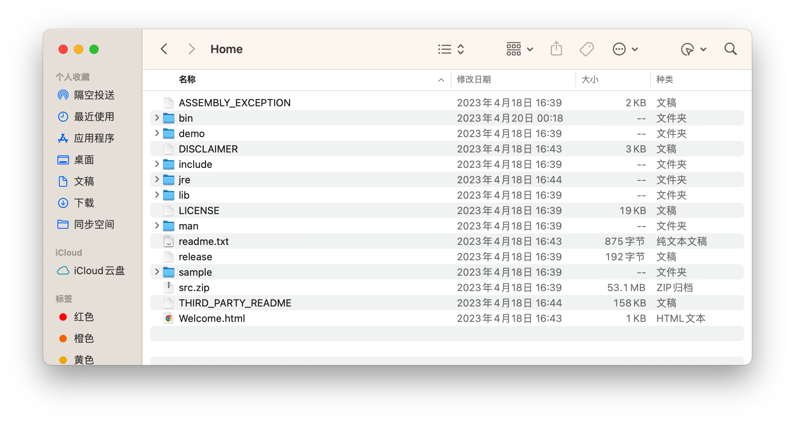Click the HTML文本 kind cell
Image resolution: width=795 pixels, height=422 pixels.
click(x=681, y=318)
